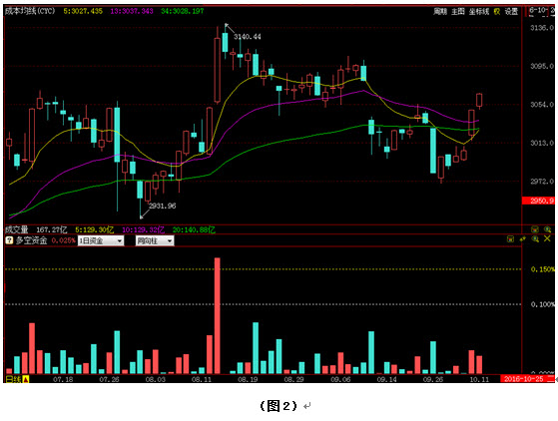
Task: Pin the 多空资金 indicator panel
Action: pyautogui.click(x=523, y=239)
